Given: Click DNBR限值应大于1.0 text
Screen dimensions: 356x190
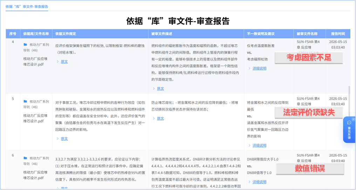Looking at the screenshot, I should pyautogui.click(x=263, y=160).
